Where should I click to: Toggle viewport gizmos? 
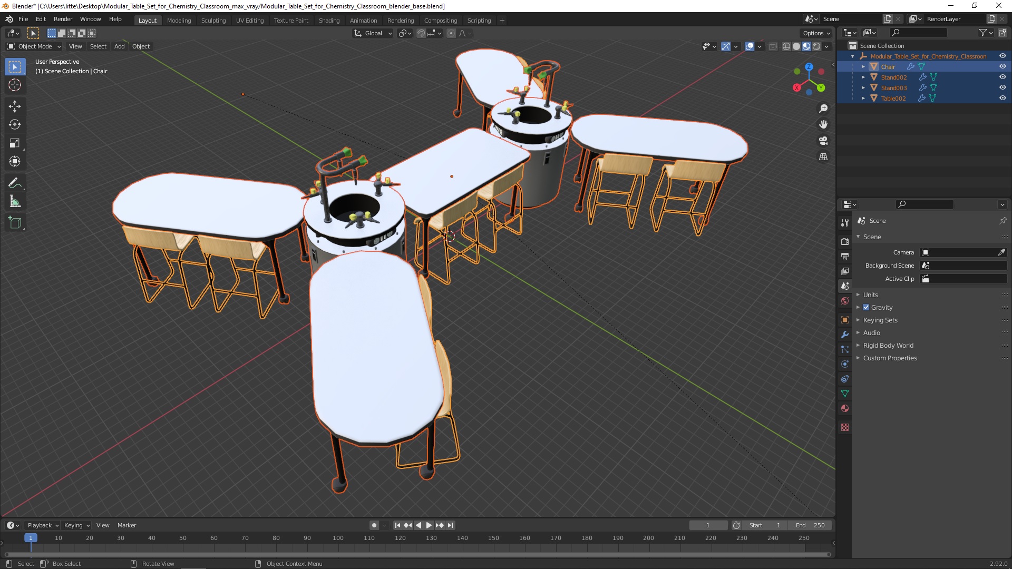(726, 46)
